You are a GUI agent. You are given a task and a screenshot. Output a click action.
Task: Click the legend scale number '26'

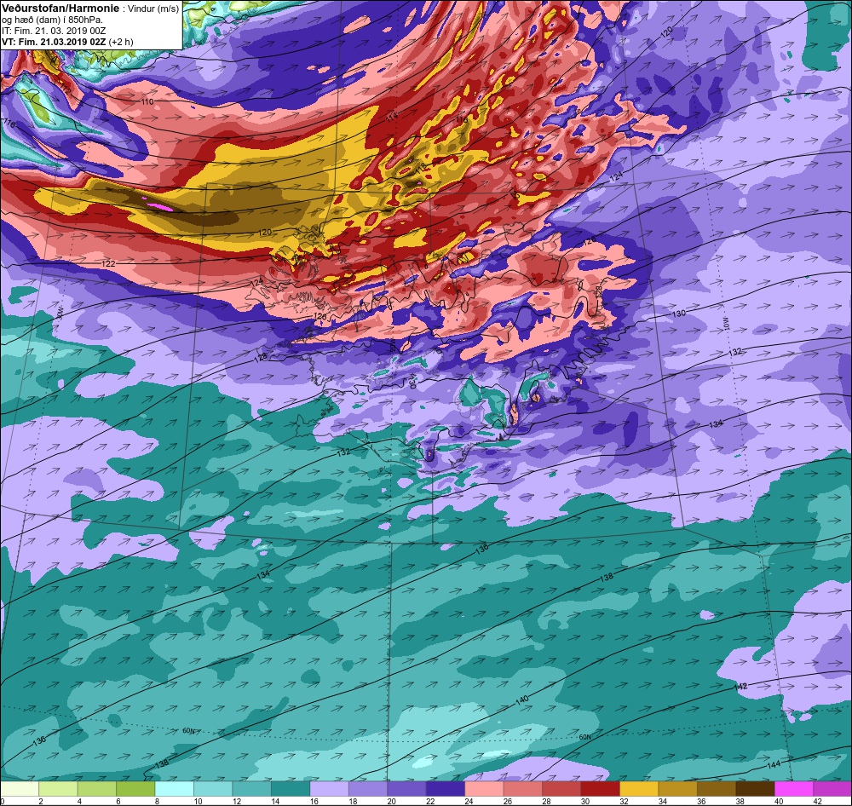click(508, 801)
